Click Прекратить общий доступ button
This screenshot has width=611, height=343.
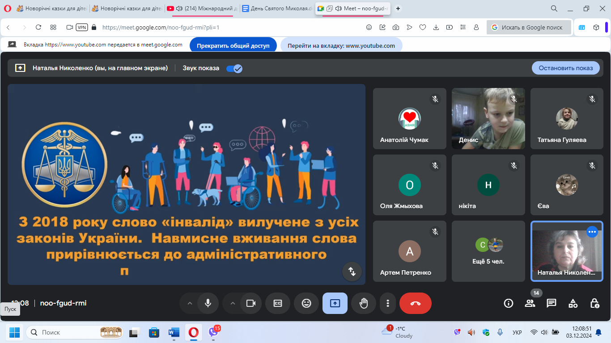coord(233,46)
